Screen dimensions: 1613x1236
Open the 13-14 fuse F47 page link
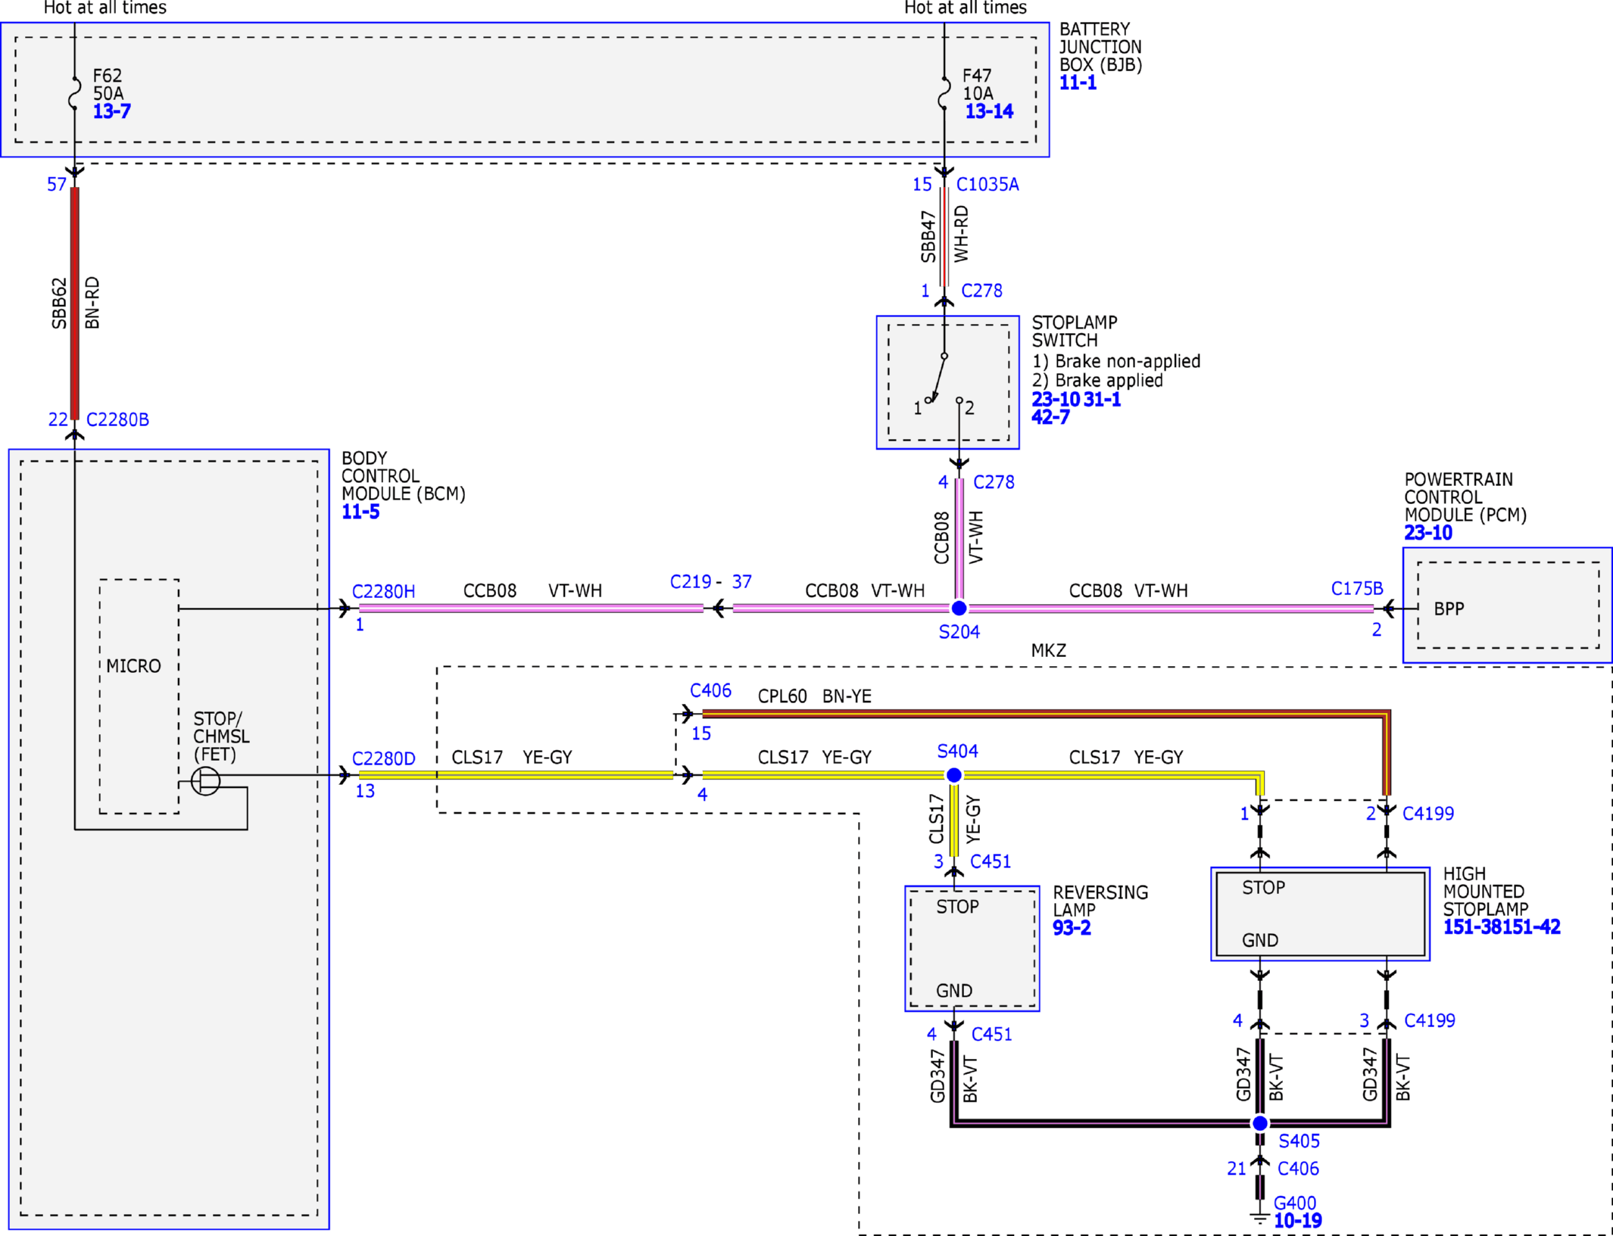click(988, 111)
